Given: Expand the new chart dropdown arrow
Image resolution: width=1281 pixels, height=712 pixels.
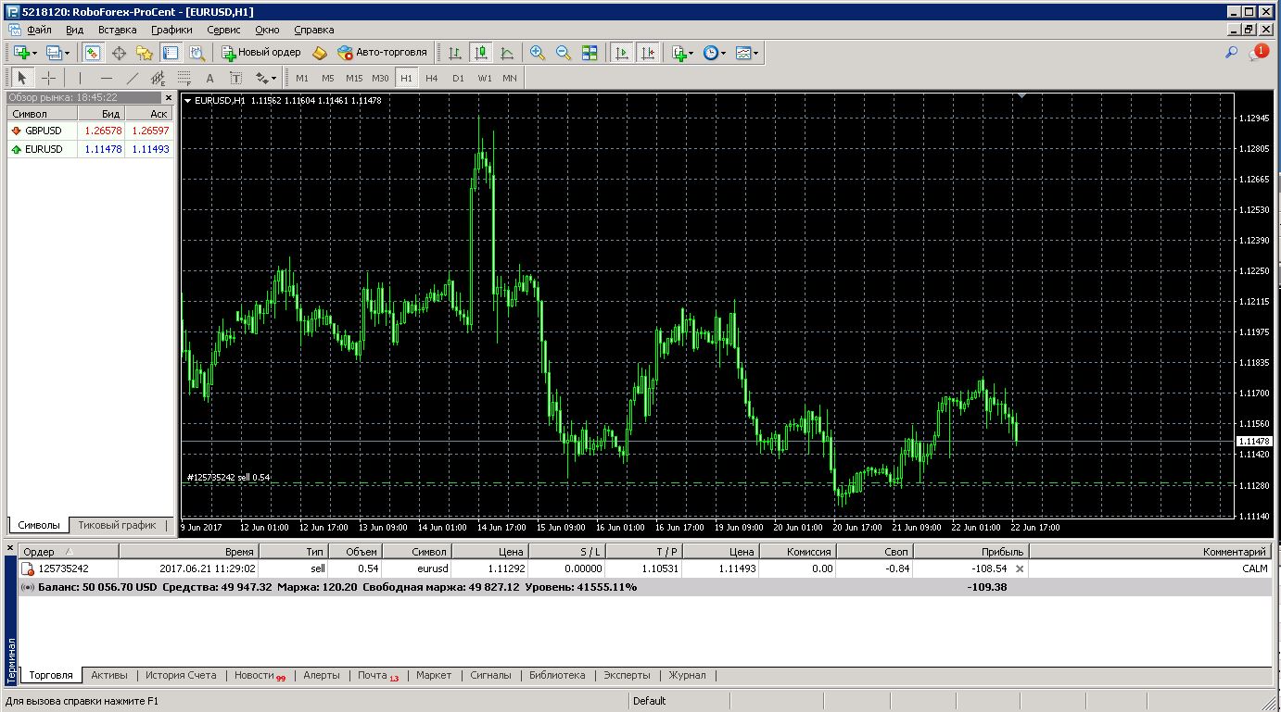Looking at the screenshot, I should click(x=35, y=53).
